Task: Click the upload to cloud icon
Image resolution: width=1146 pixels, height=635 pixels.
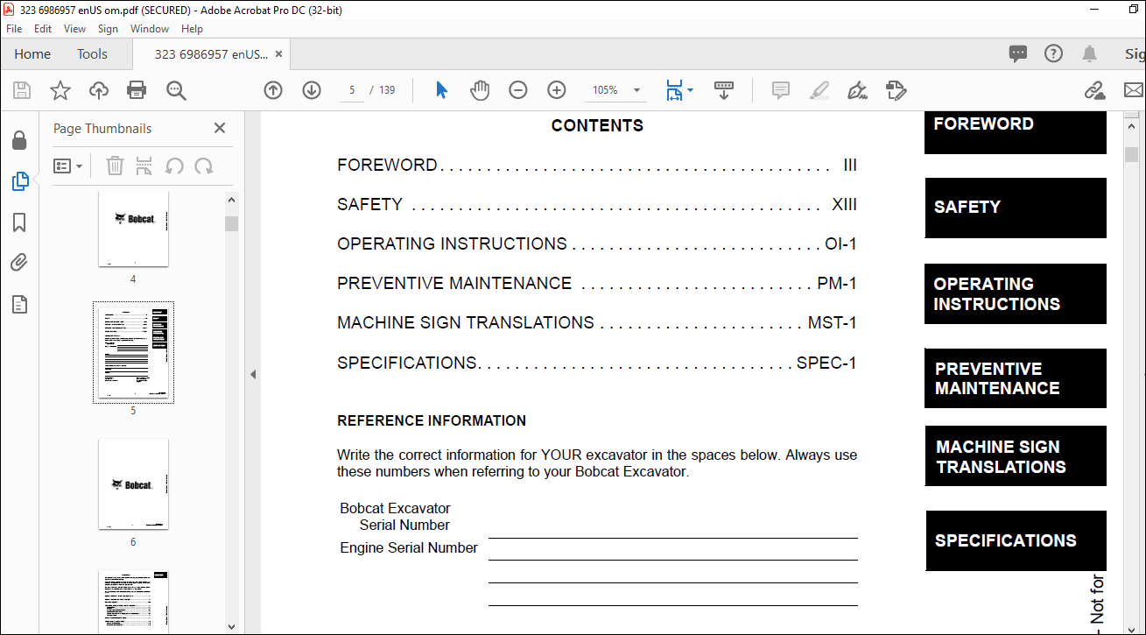Action: 99,90
